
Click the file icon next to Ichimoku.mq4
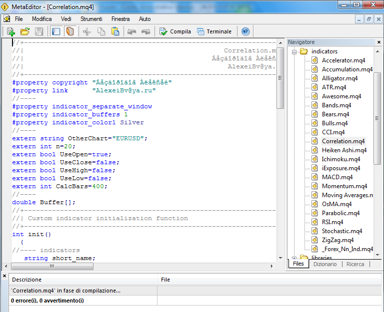[x=314, y=159]
